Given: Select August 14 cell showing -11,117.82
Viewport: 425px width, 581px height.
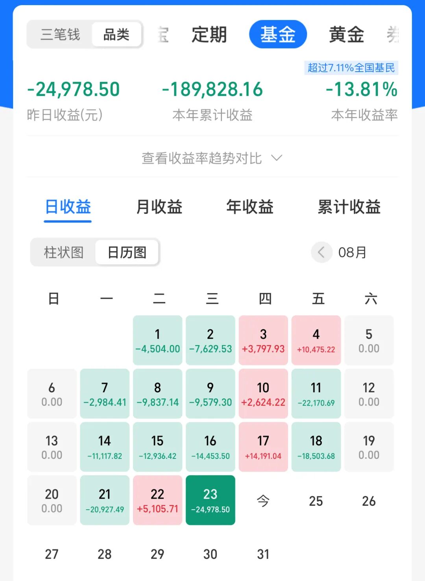Looking at the screenshot, I should [105, 447].
